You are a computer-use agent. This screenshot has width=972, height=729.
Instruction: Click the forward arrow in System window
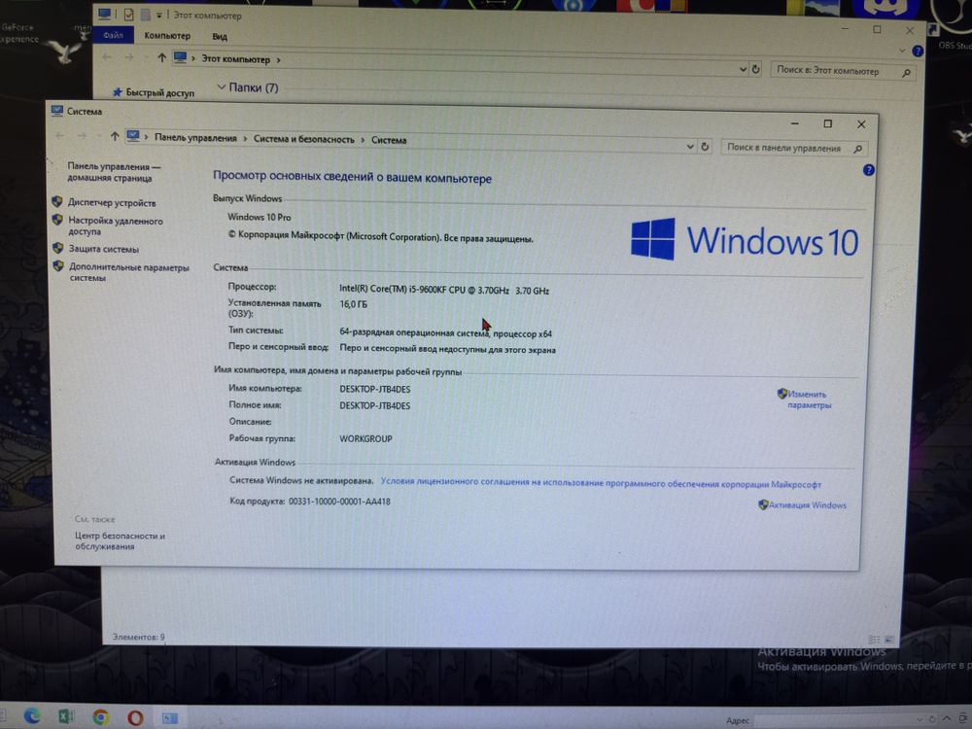coord(82,136)
